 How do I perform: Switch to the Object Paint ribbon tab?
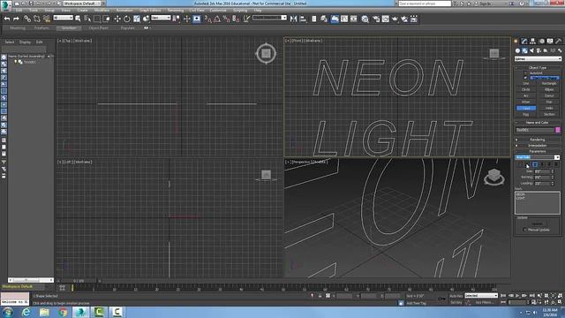click(x=98, y=27)
